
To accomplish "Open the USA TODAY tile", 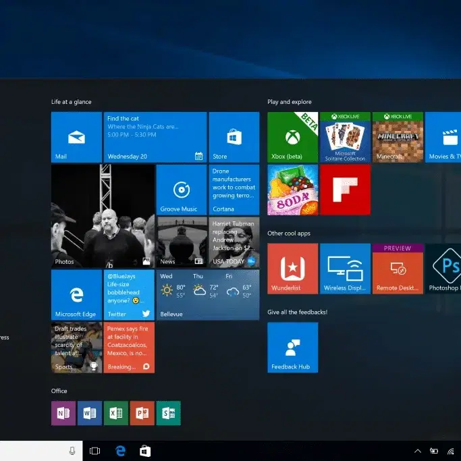I will [x=234, y=242].
